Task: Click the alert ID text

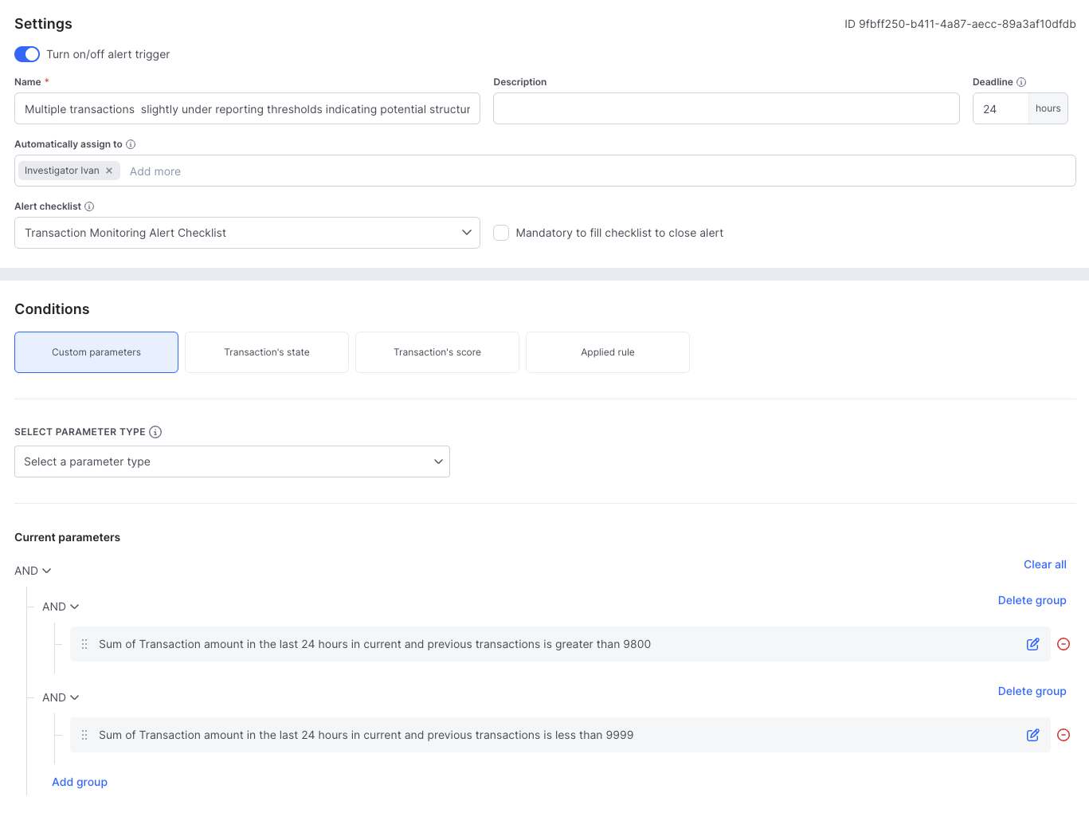Action: [x=960, y=24]
